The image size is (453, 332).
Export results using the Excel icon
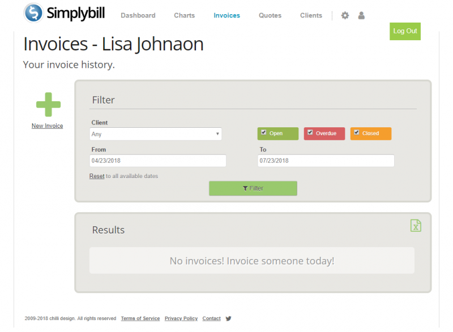[x=416, y=225]
